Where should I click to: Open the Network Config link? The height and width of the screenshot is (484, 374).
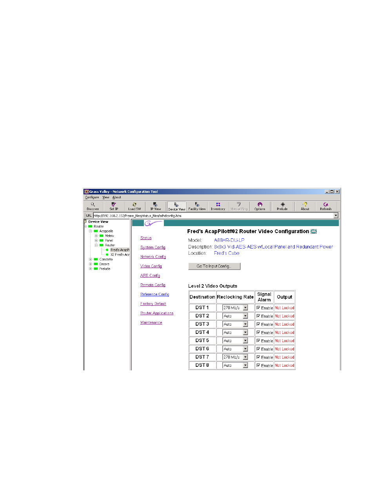(x=153, y=257)
